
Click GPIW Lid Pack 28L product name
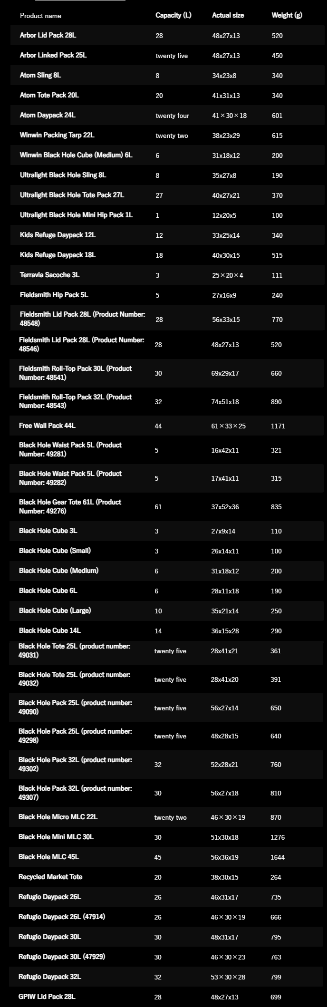[x=47, y=997]
